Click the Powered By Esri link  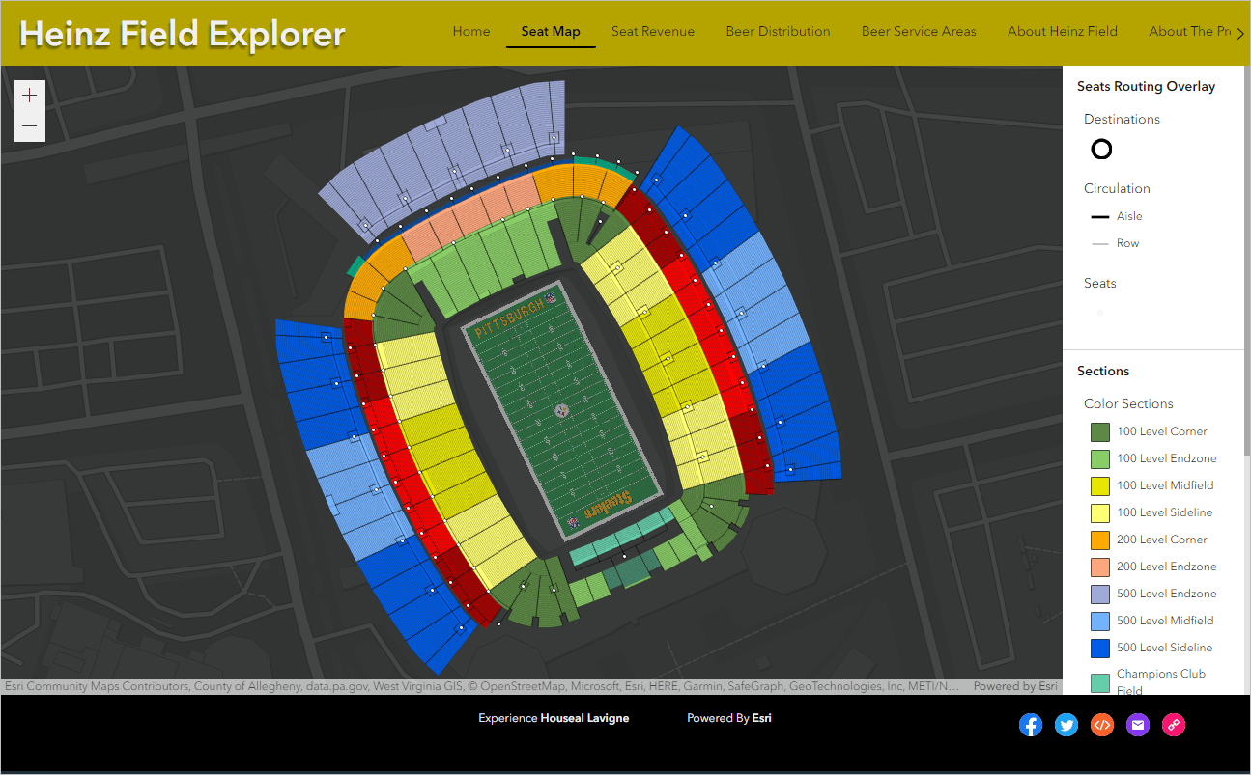click(729, 717)
